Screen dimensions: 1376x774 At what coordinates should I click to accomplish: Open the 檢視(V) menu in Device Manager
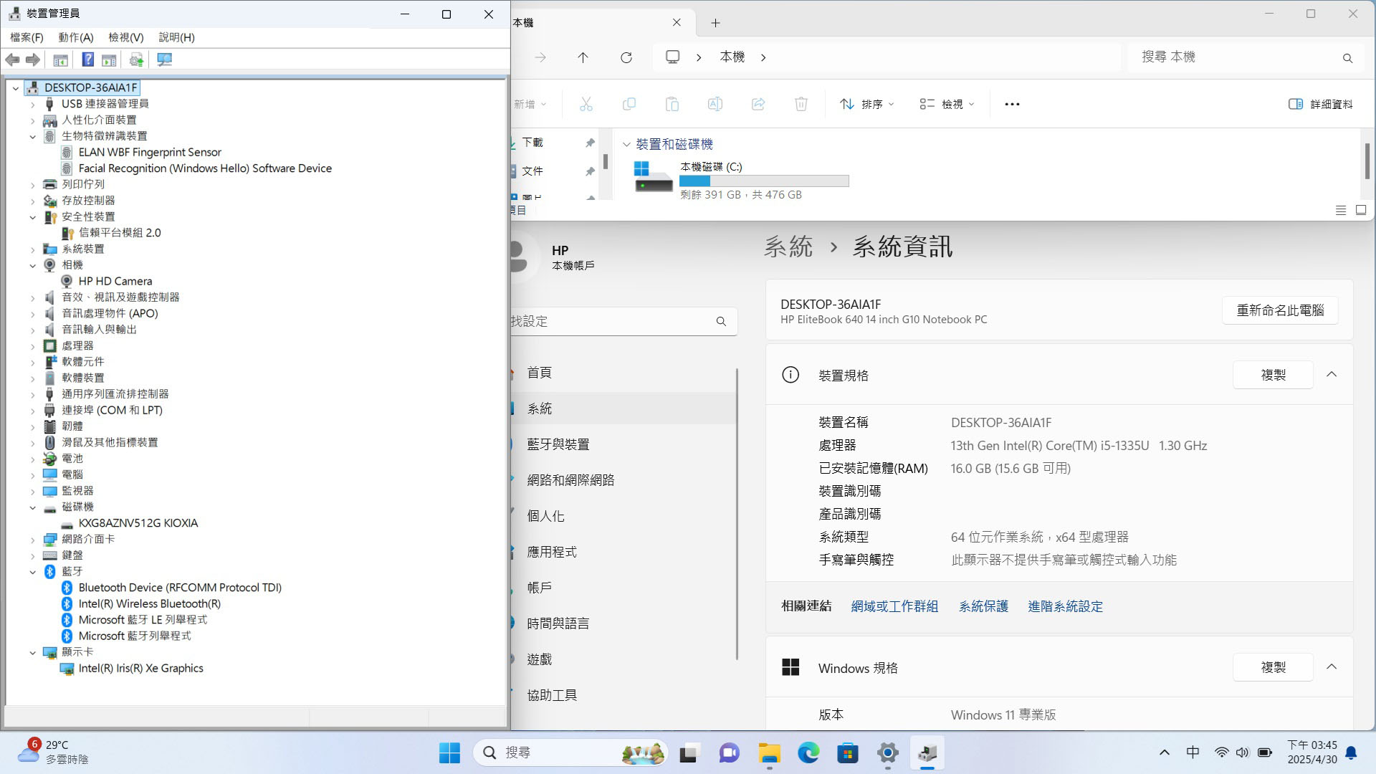tap(126, 37)
